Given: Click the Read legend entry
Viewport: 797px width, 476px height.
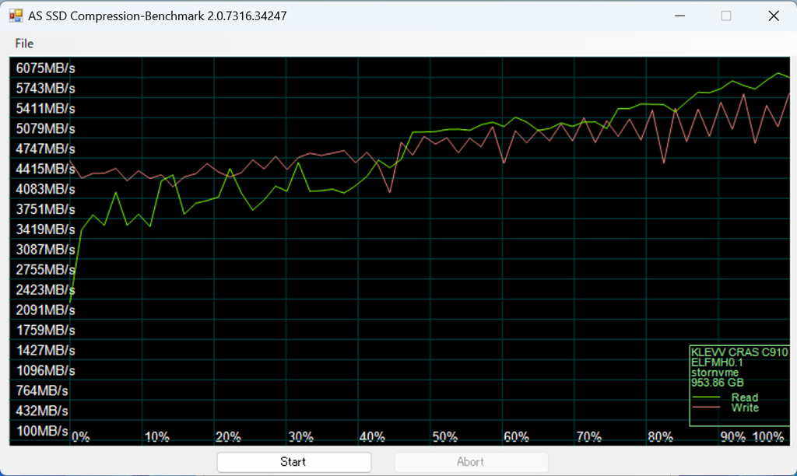Looking at the screenshot, I should (745, 397).
